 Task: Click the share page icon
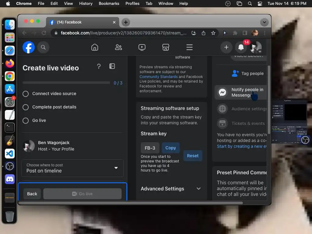[x=203, y=33]
